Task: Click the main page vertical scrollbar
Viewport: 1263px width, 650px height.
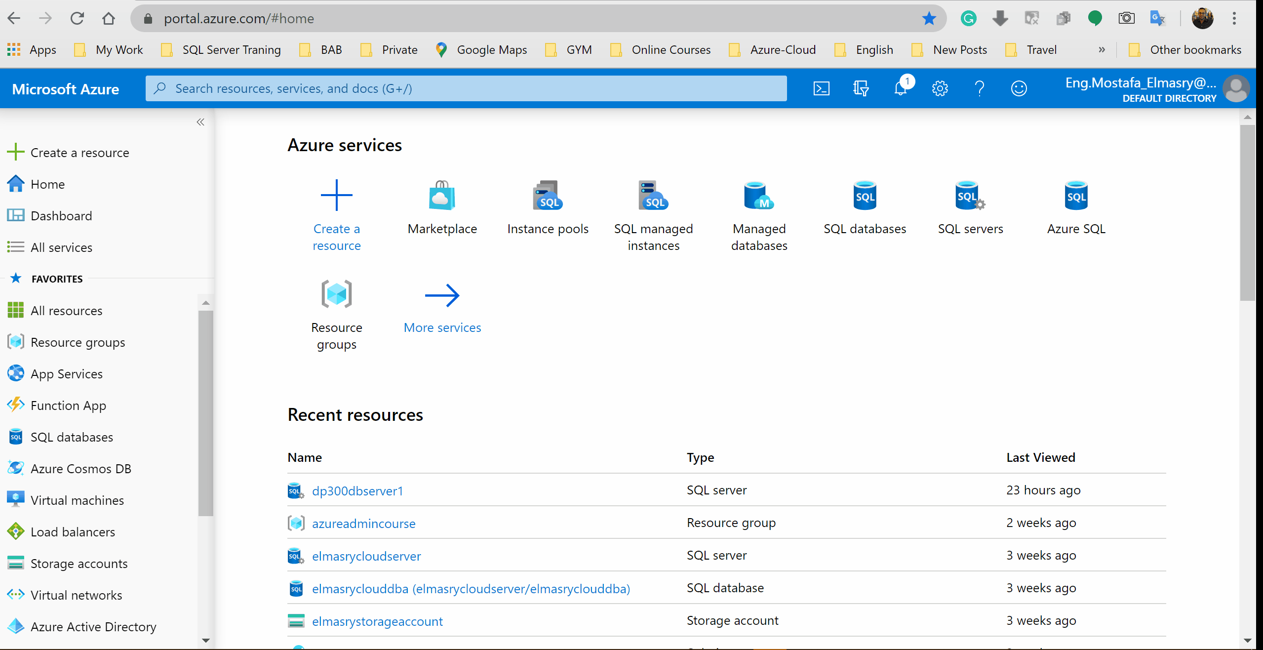Action: (1247, 212)
